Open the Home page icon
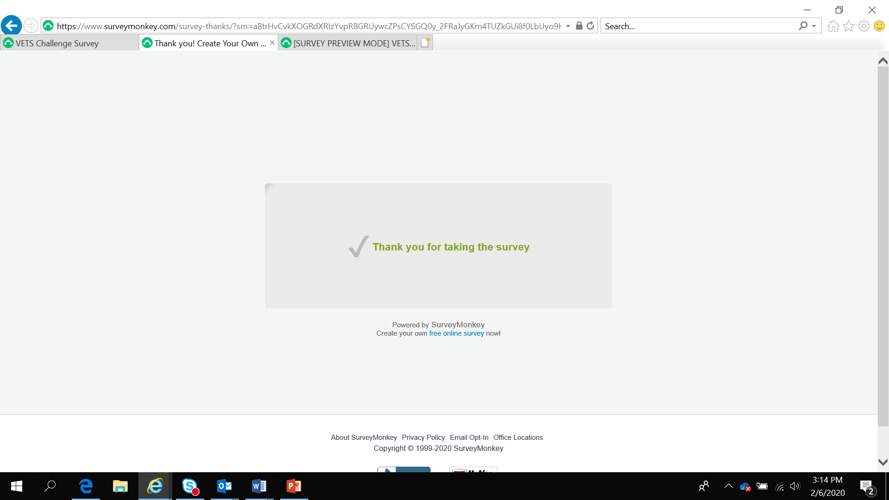This screenshot has width=889, height=500. tap(833, 26)
